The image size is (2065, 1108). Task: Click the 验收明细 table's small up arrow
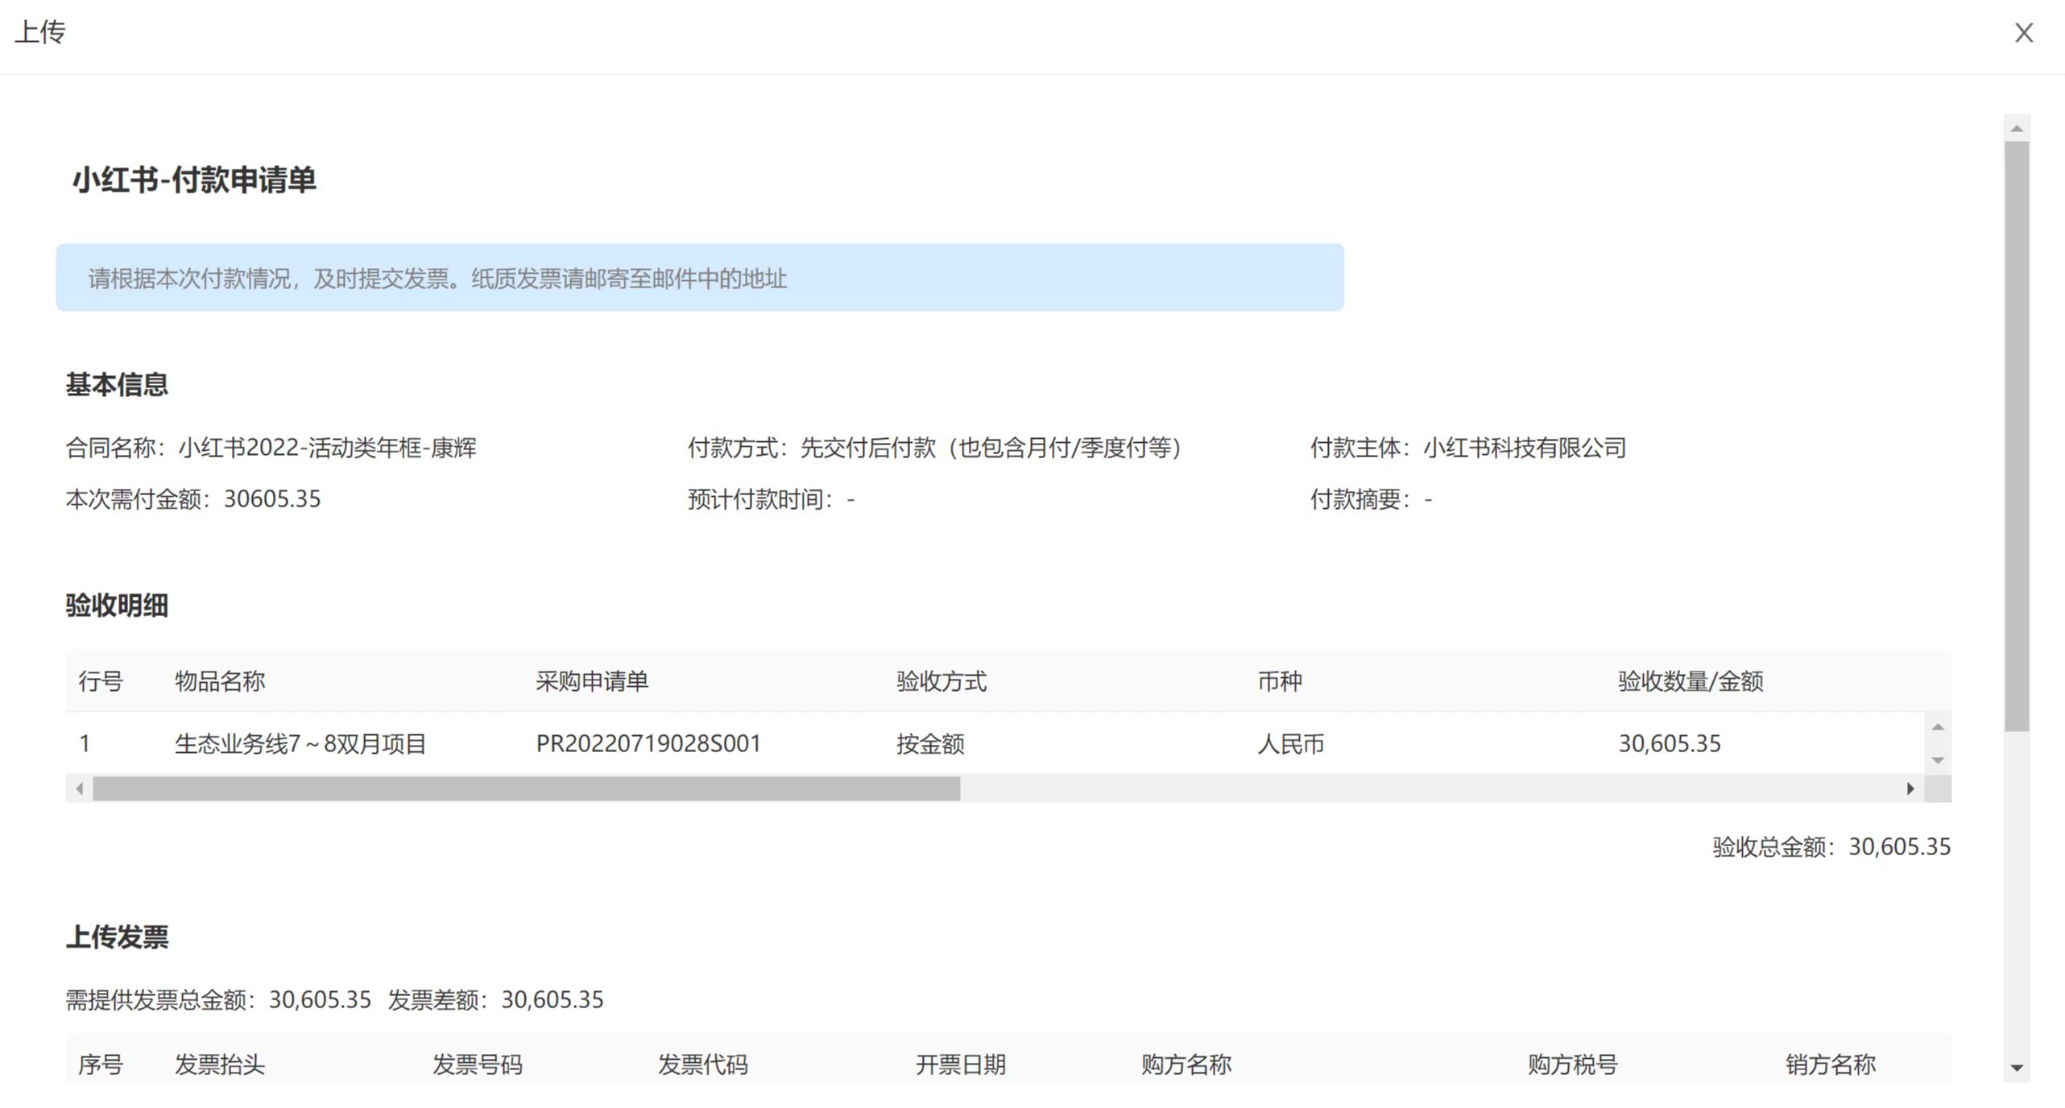(1938, 727)
